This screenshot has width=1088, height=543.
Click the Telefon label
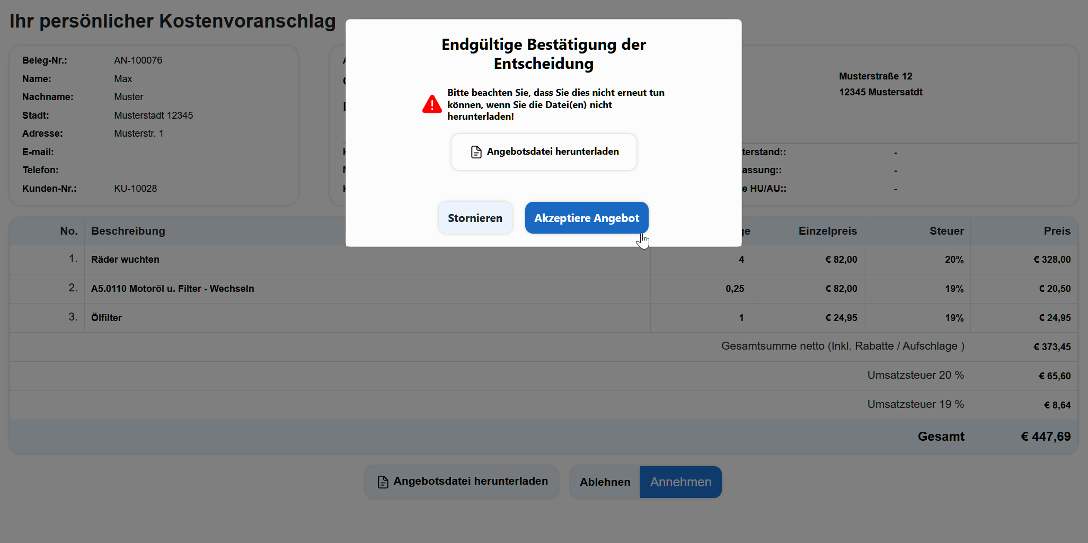40,170
